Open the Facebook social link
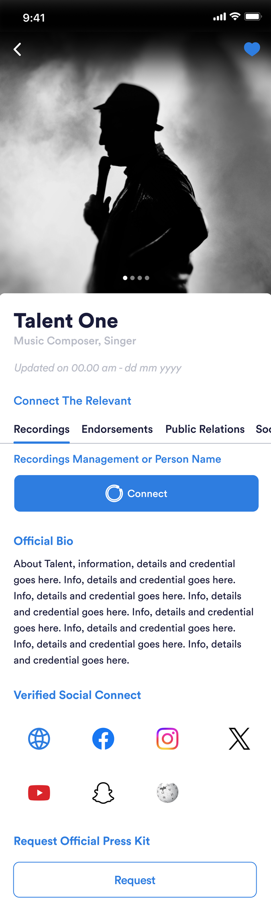 click(x=103, y=739)
